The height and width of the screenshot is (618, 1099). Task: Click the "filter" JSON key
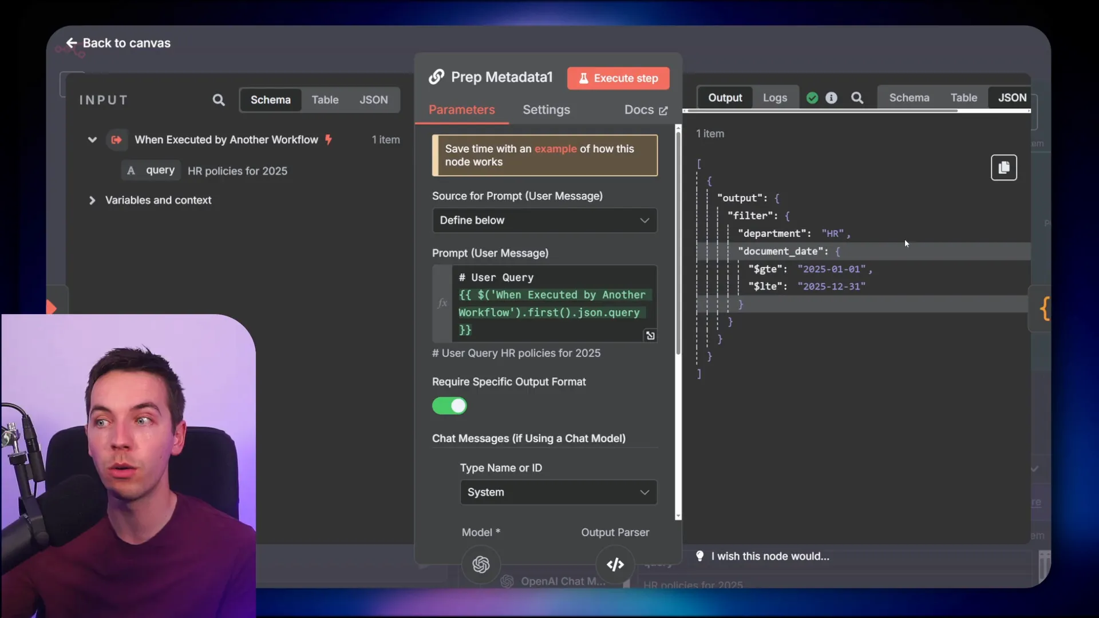coord(750,216)
